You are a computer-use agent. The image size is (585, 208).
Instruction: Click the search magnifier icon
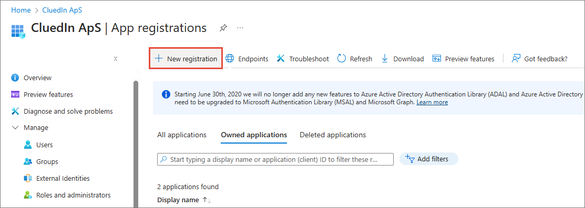click(163, 159)
